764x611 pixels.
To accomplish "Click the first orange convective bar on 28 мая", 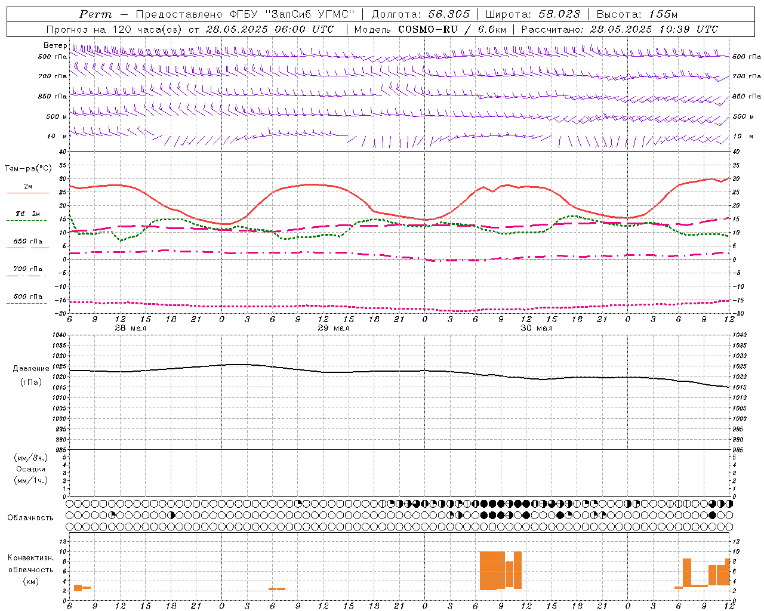I will coord(78,588).
